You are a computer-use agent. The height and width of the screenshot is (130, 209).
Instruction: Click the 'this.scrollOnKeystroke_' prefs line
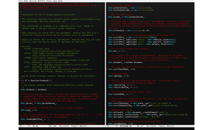tap(143, 106)
